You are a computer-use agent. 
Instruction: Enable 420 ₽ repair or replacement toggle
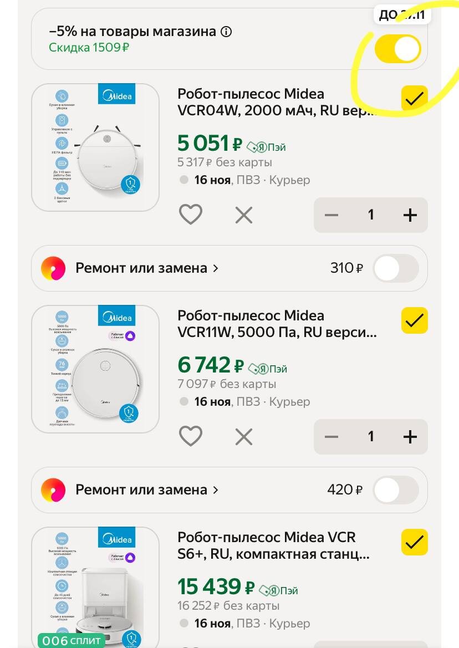click(x=395, y=490)
